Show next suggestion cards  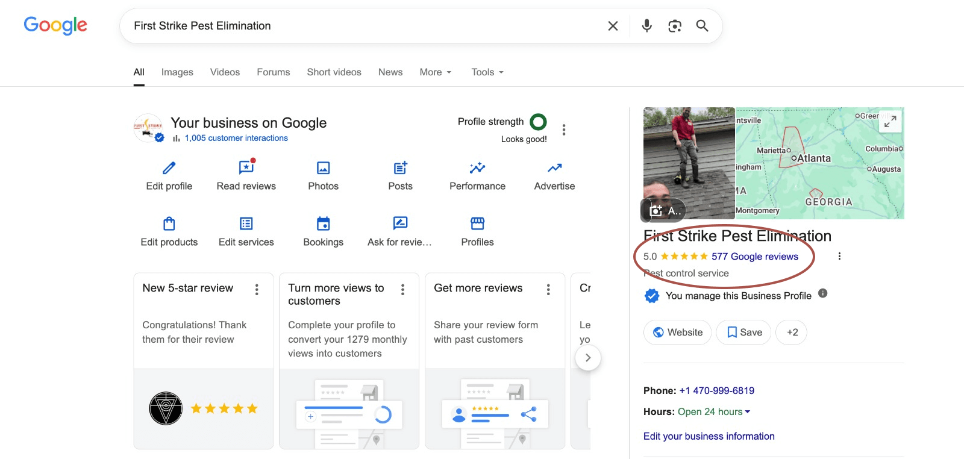(x=588, y=358)
